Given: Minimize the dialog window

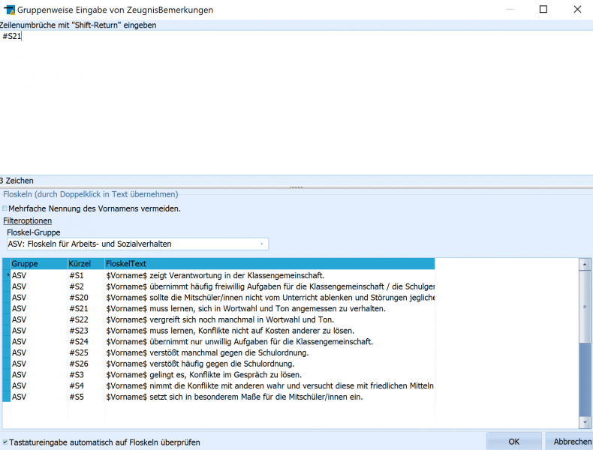Looking at the screenshot, I should (x=510, y=9).
